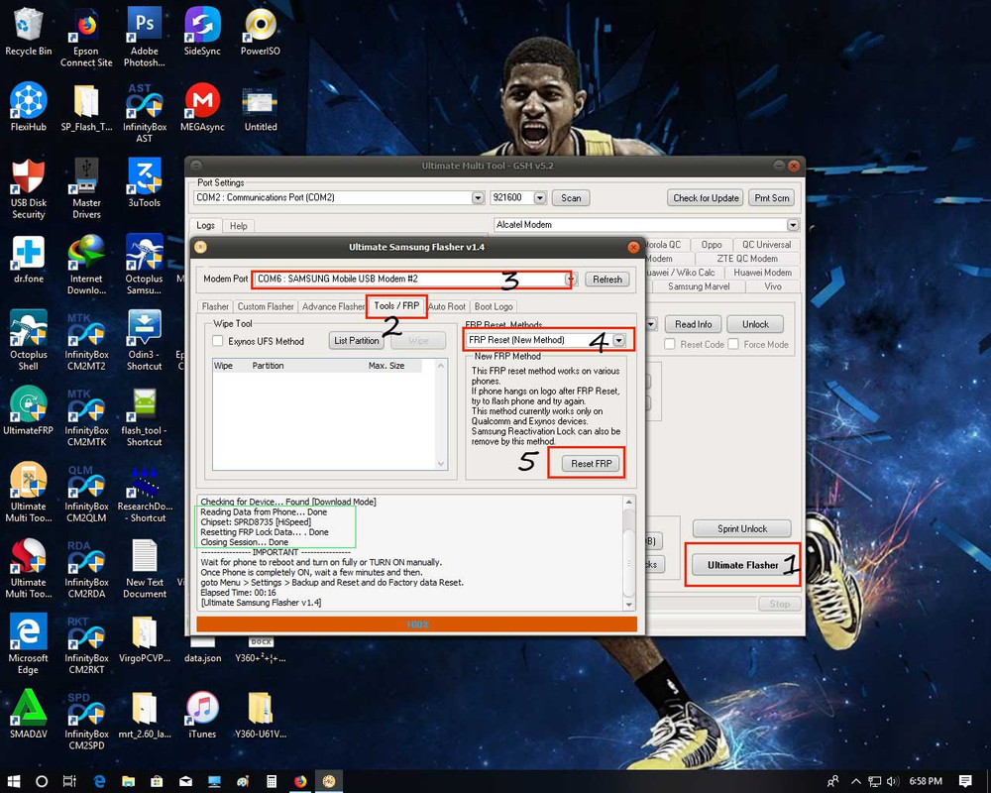This screenshot has width=991, height=793.
Task: Click the volume tray icon
Action: pos(893,781)
